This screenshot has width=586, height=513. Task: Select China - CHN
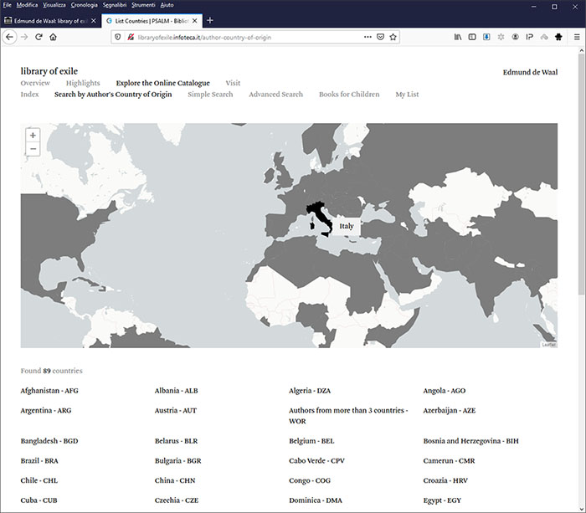point(174,480)
